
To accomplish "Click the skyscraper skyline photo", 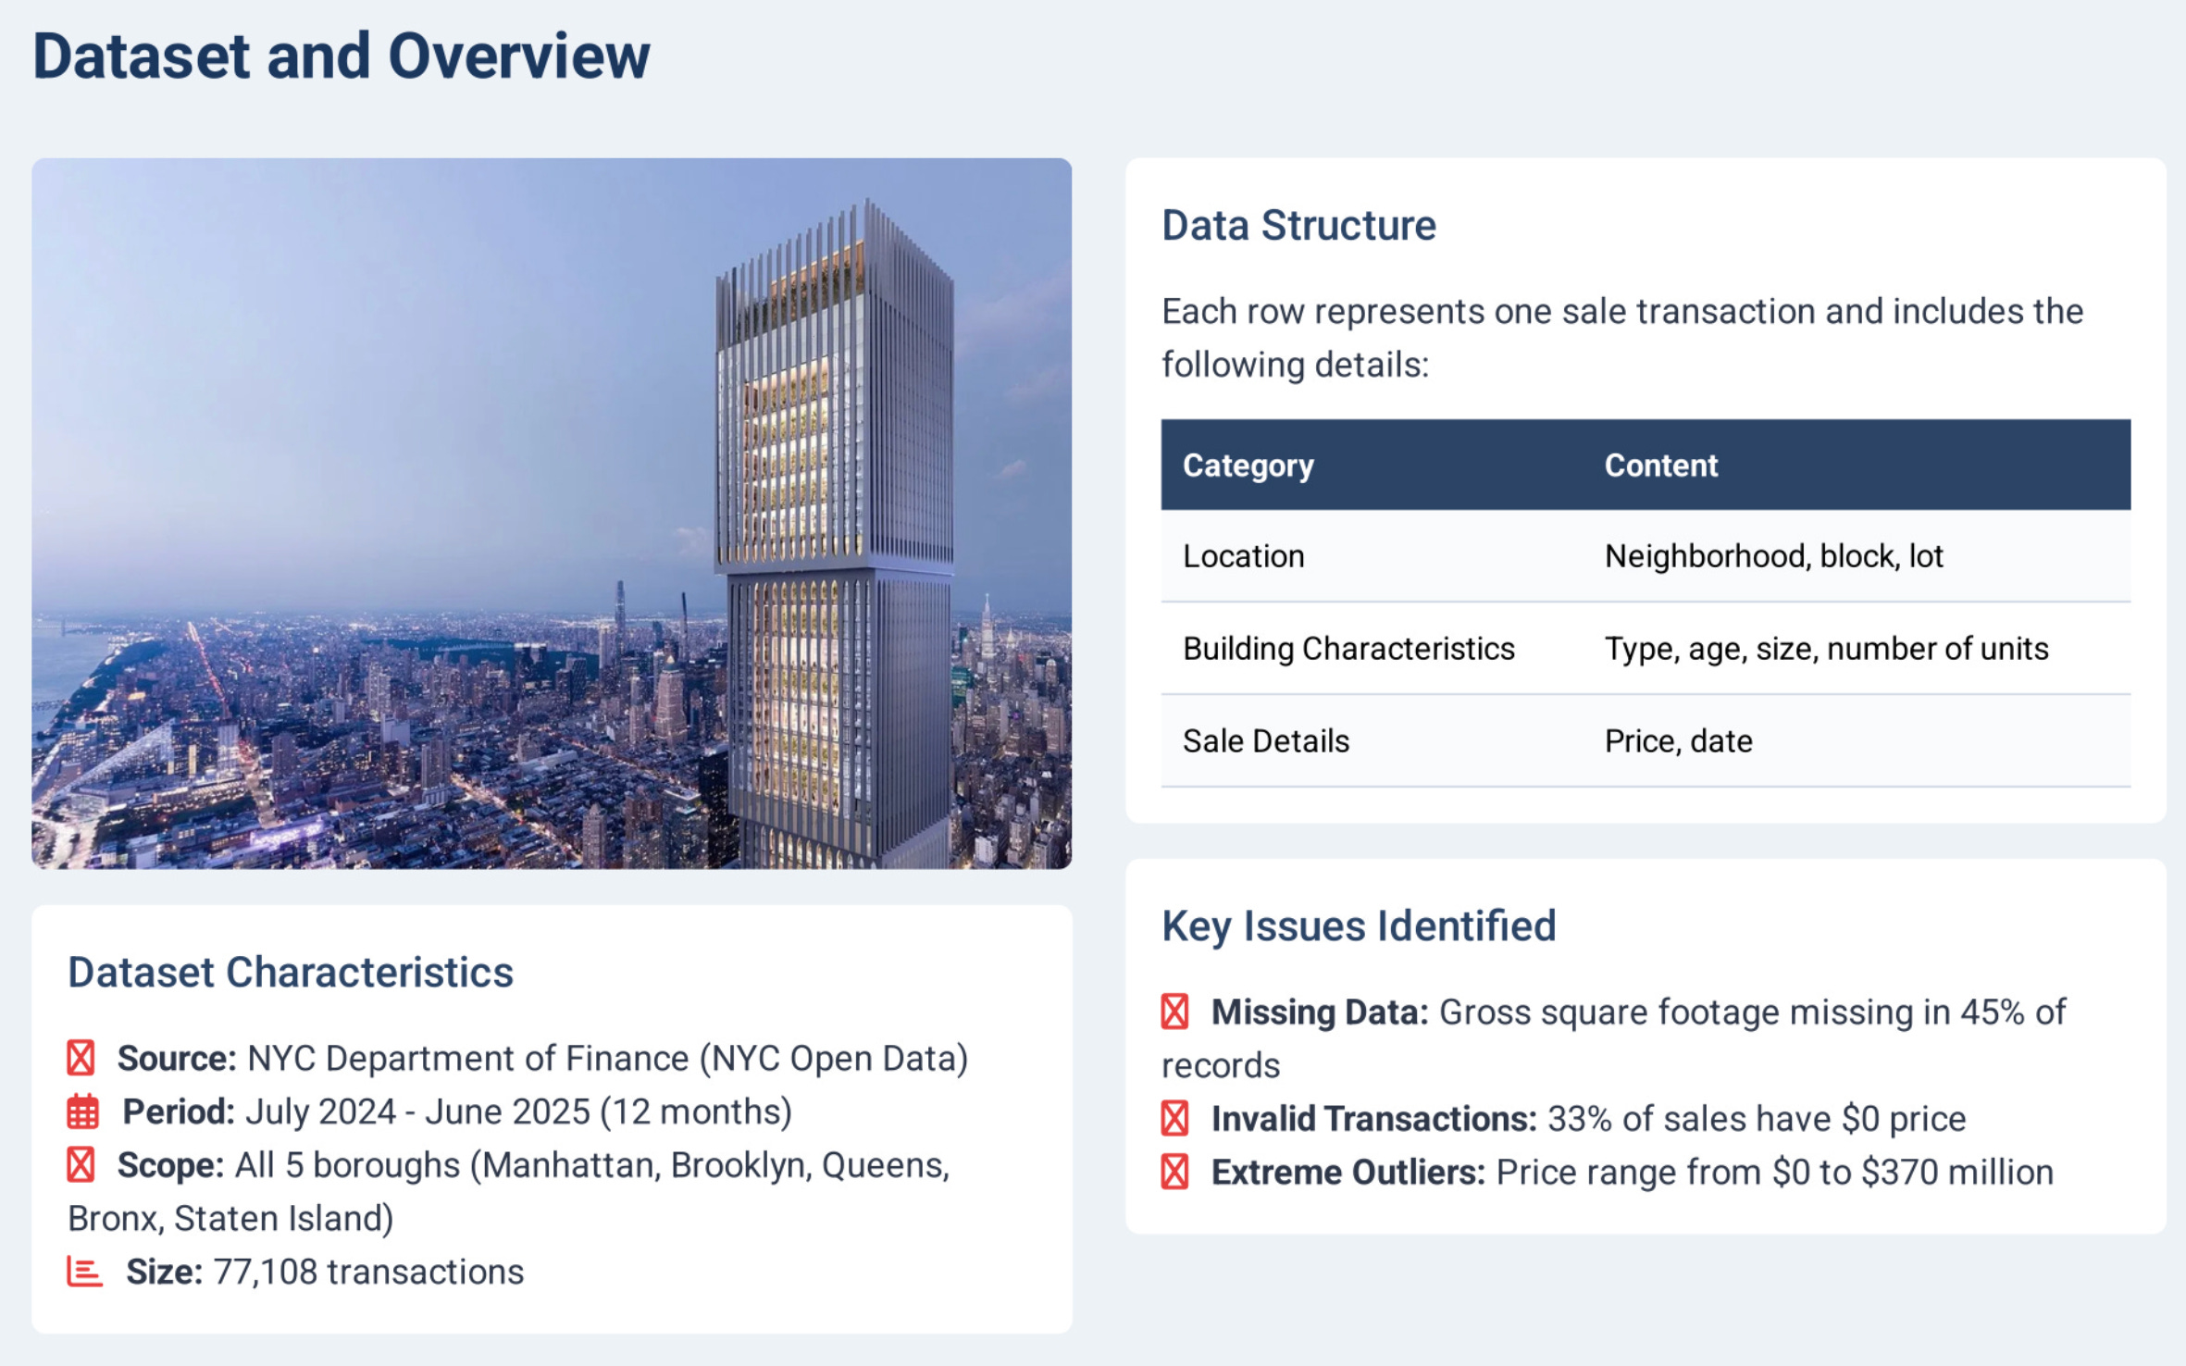I will tap(552, 514).
